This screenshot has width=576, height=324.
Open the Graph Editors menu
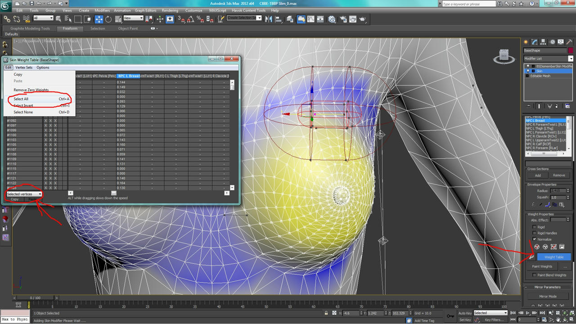(146, 10)
